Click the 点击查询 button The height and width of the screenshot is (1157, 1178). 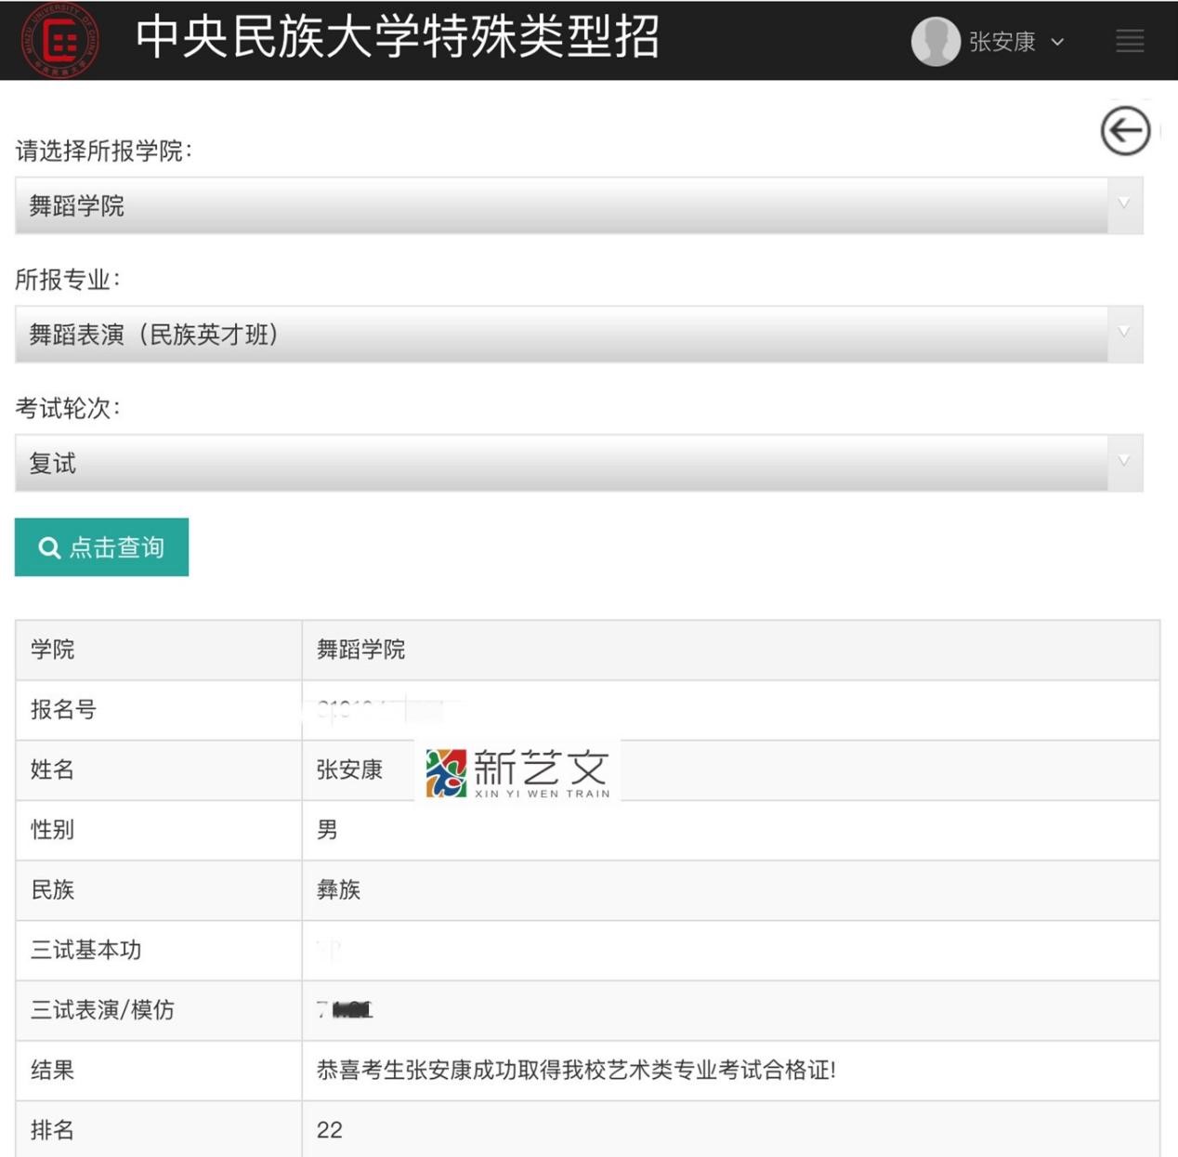pyautogui.click(x=102, y=547)
